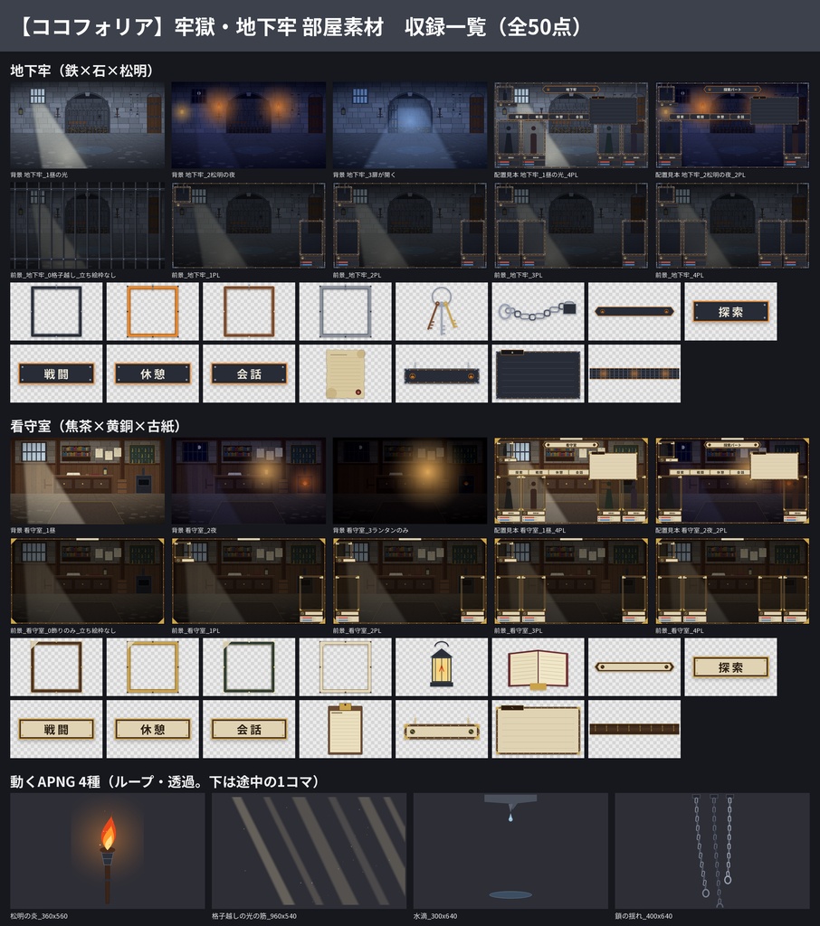Open the 背景 看守室_1昼 thumbnail

[x=88, y=481]
